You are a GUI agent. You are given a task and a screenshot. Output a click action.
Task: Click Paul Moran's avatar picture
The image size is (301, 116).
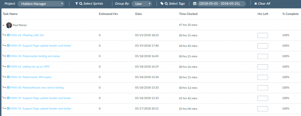(9, 25)
